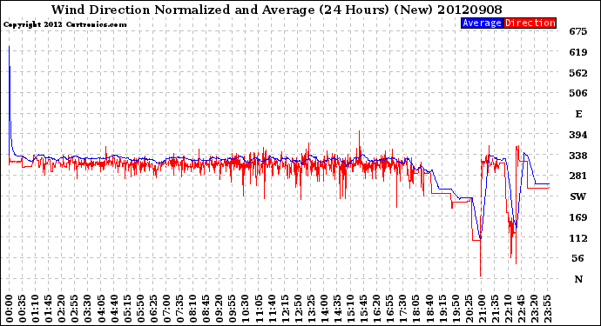Click the 675 y-axis label
601x326 pixels.
[578, 31]
